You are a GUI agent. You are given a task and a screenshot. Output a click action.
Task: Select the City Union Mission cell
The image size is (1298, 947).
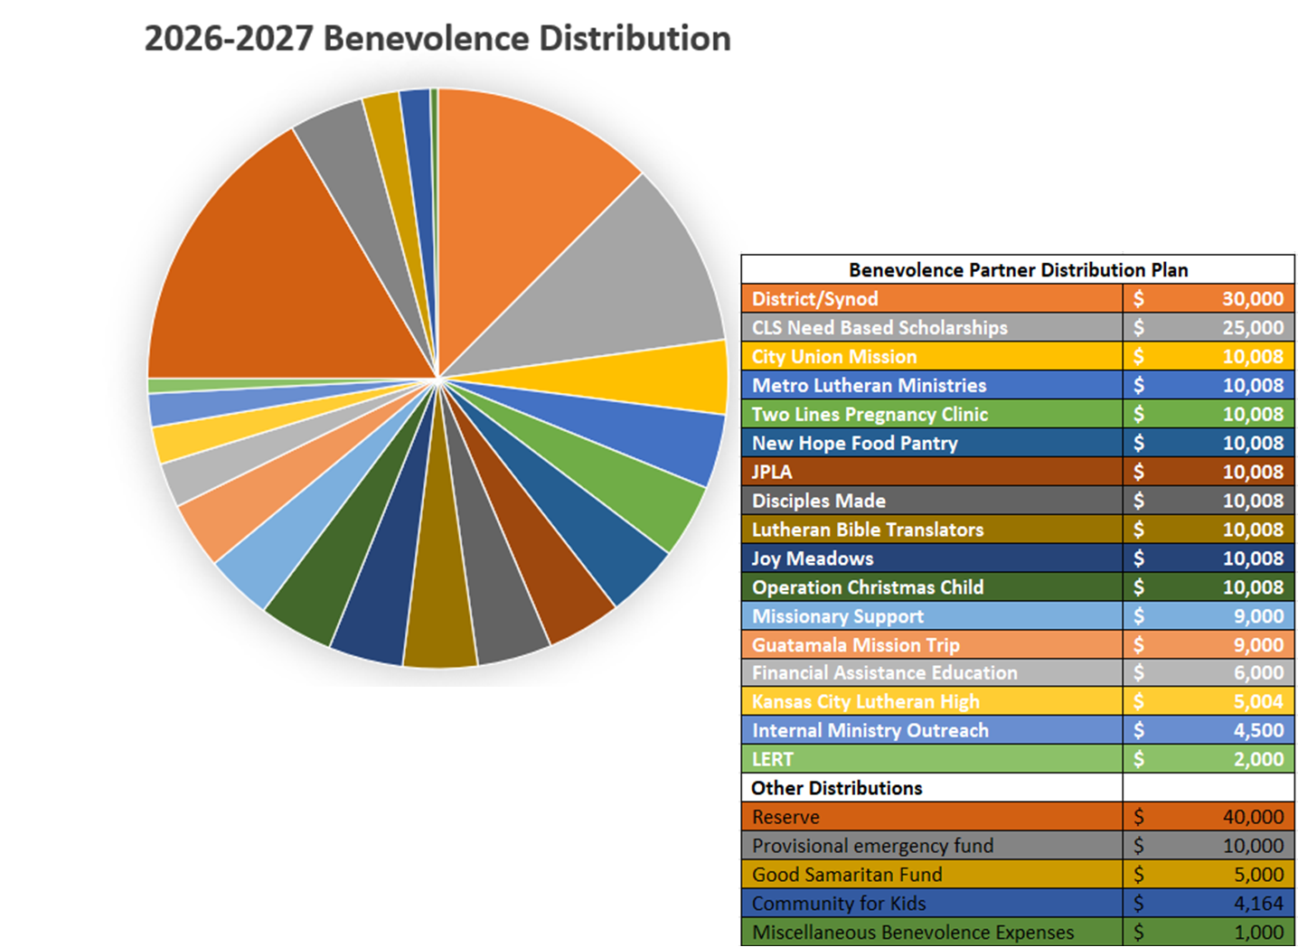932,357
